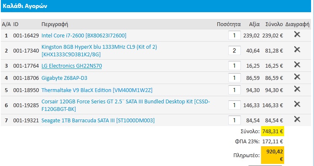Delete the Intel Core i7-2600 row
The image size is (314, 166).
pyautogui.click(x=297, y=34)
